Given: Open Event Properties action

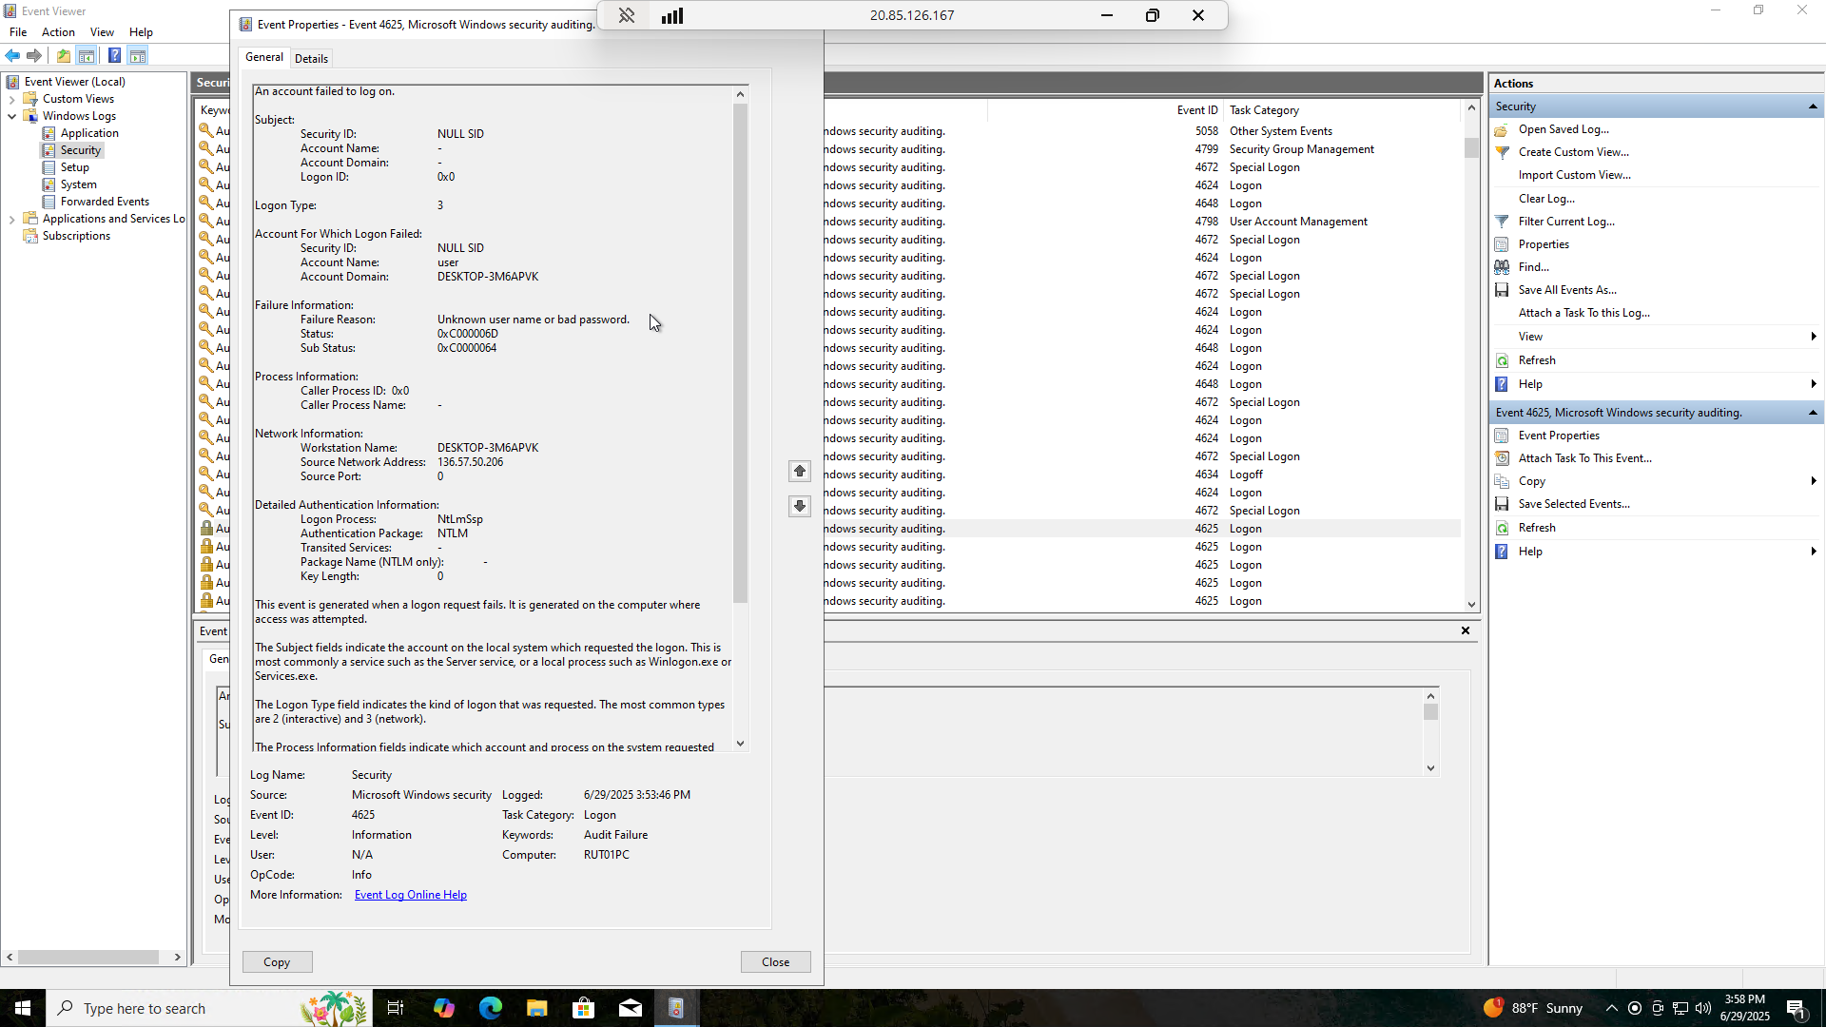Looking at the screenshot, I should coord(1559,436).
